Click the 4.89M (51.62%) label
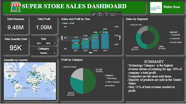Image resolution: width=186 pixels, height=104 pixels. [x=162, y=47]
